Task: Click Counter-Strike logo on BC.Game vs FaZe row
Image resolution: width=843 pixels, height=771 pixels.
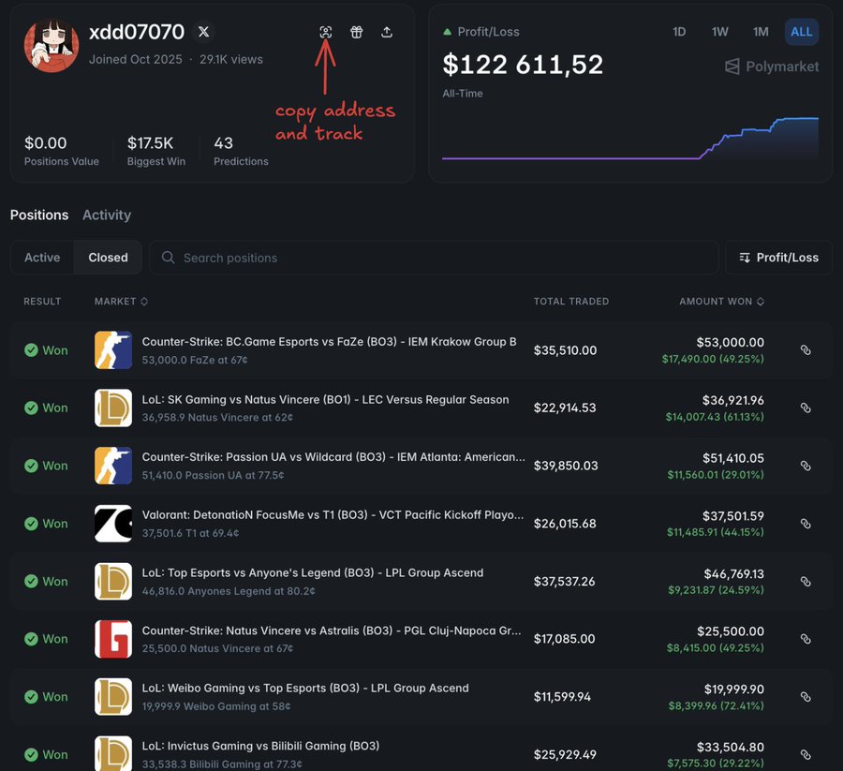Action: coord(113,350)
